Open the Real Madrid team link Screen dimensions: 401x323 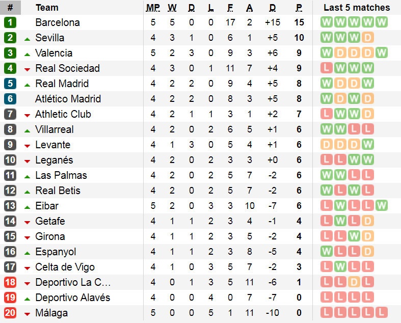(62, 84)
